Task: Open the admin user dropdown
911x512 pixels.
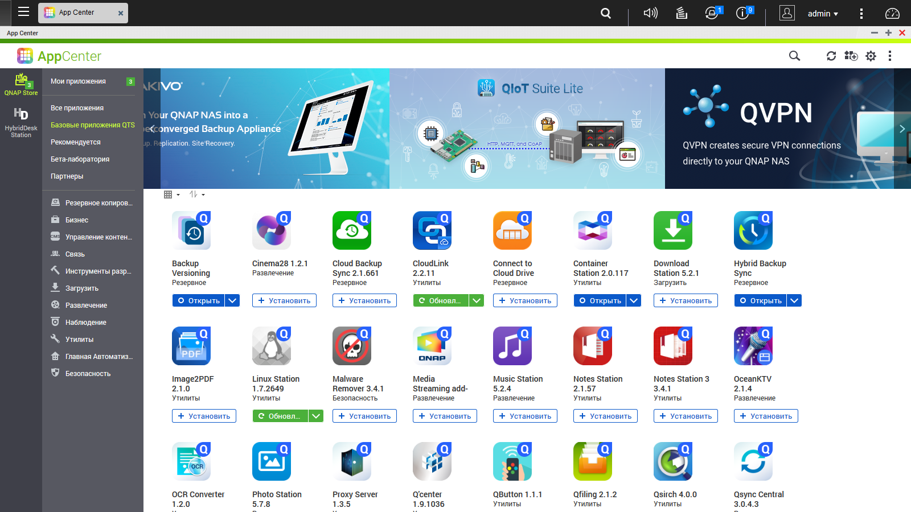Action: click(x=822, y=14)
